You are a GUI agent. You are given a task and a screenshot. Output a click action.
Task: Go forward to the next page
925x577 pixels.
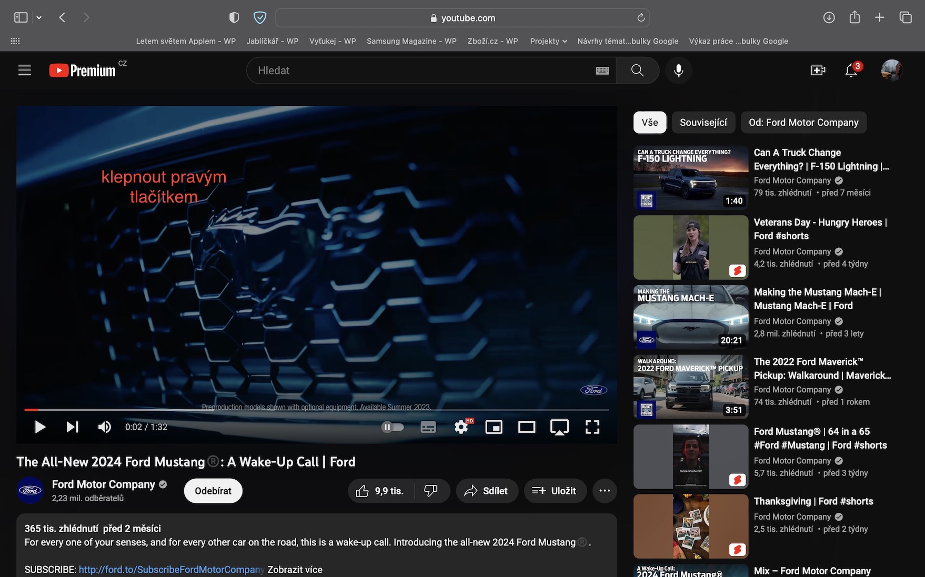pyautogui.click(x=86, y=18)
